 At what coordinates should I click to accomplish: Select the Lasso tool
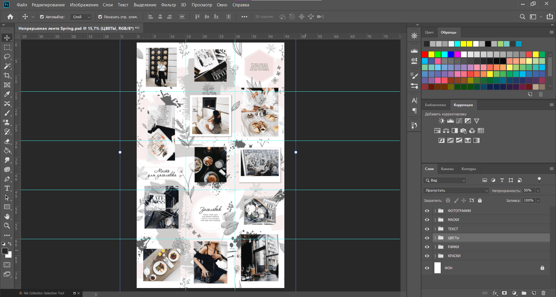click(7, 57)
